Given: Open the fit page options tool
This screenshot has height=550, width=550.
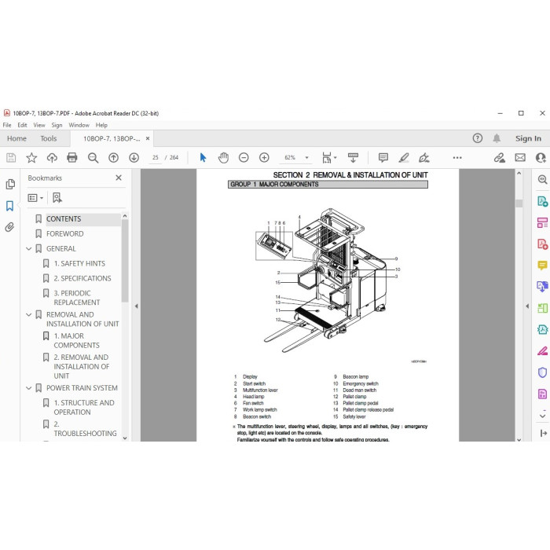Looking at the screenshot, I should [x=328, y=158].
